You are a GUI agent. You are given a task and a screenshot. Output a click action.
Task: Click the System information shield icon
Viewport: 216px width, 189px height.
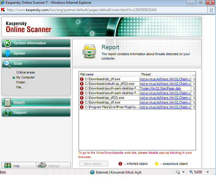coord(7,43)
